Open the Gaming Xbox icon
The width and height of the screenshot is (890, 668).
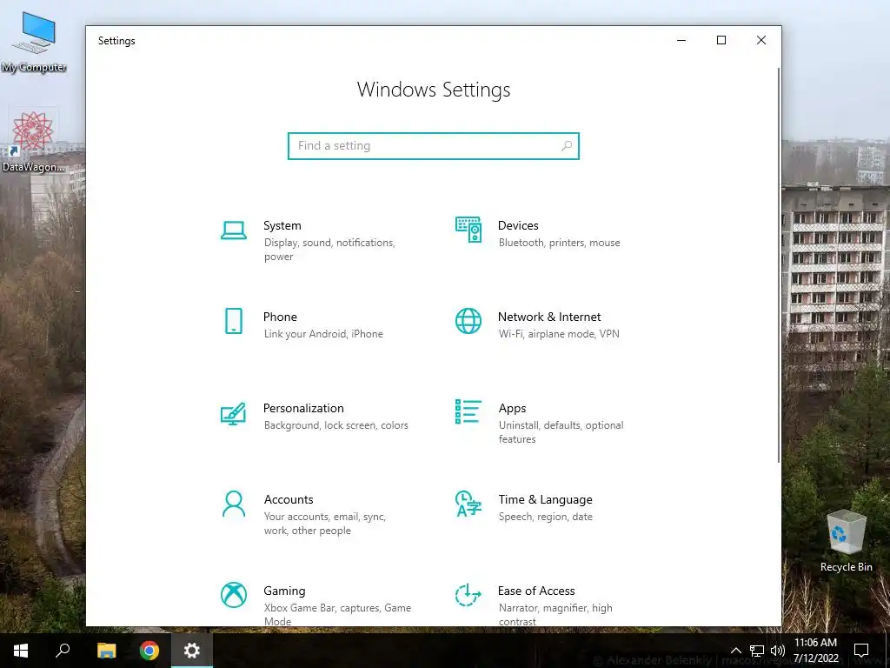click(x=233, y=595)
